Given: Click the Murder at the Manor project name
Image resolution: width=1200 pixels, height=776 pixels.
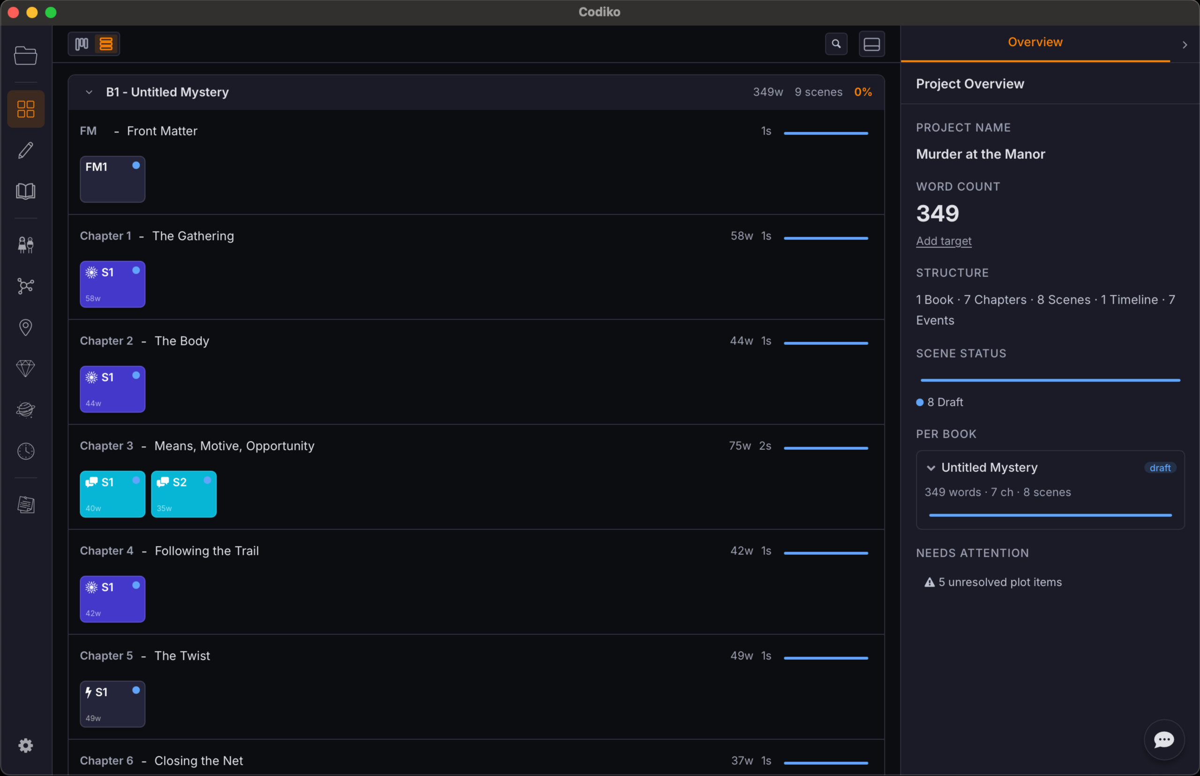Looking at the screenshot, I should [x=980, y=154].
